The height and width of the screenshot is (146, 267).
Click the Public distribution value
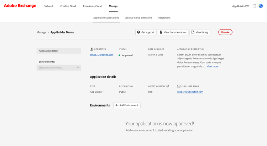(122, 92)
